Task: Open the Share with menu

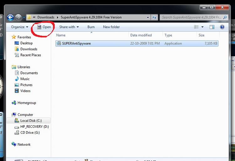Action: 69,27
